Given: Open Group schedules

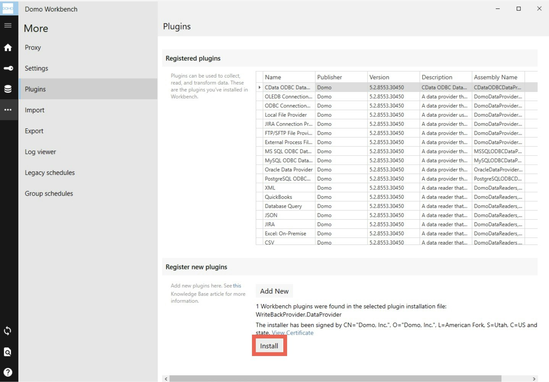Looking at the screenshot, I should [88, 193].
